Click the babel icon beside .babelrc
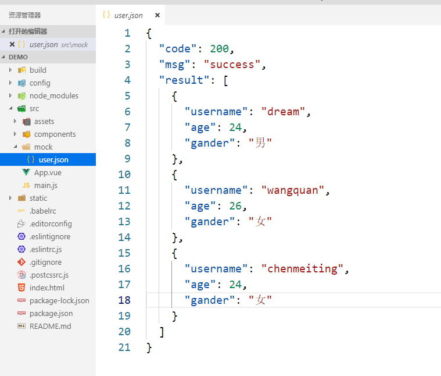Screen dimensions: 441x376 (x=21, y=211)
